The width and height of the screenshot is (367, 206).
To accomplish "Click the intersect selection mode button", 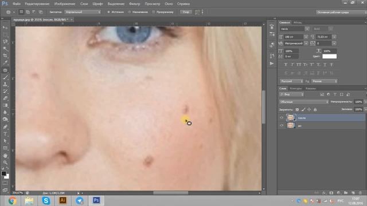I will pyautogui.click(x=41, y=12).
